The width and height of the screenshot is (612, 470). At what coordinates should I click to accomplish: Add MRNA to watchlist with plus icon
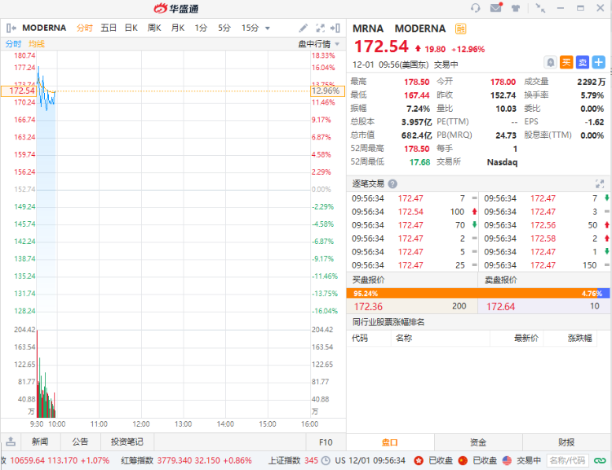[x=598, y=62]
